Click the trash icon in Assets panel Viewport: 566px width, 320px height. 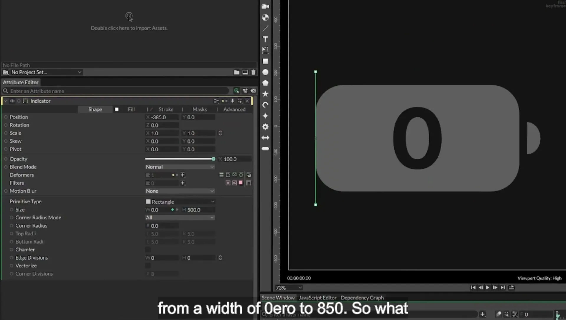pos(253,72)
